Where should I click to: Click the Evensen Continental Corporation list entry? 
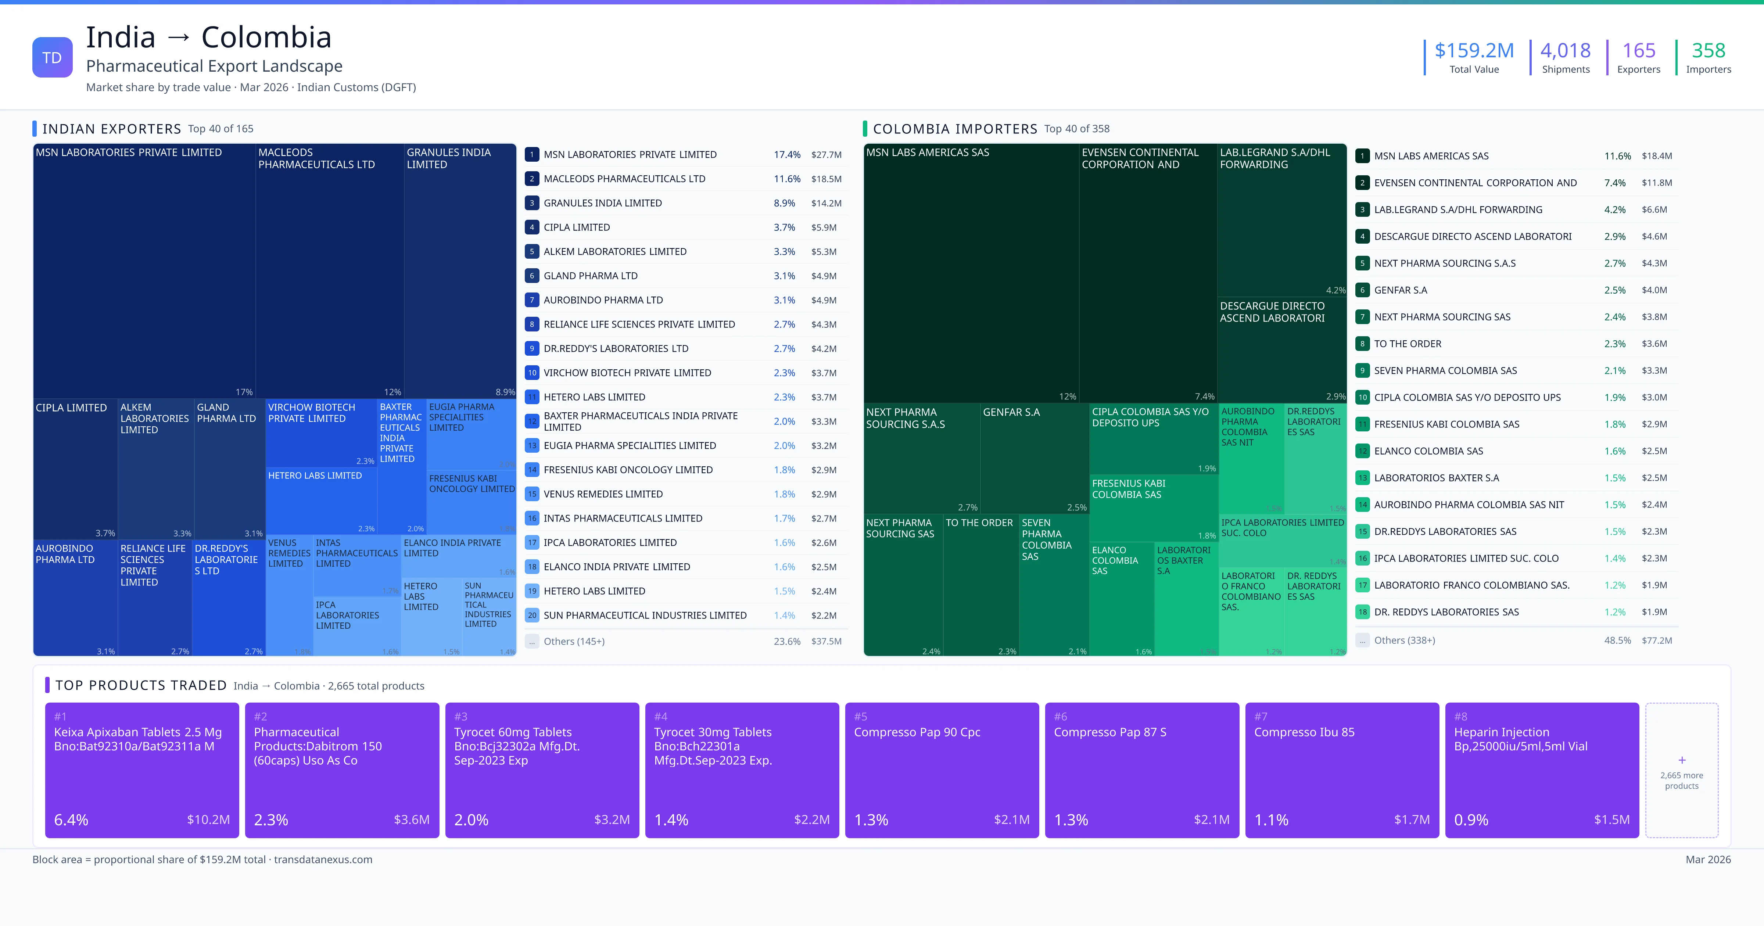click(x=1475, y=183)
